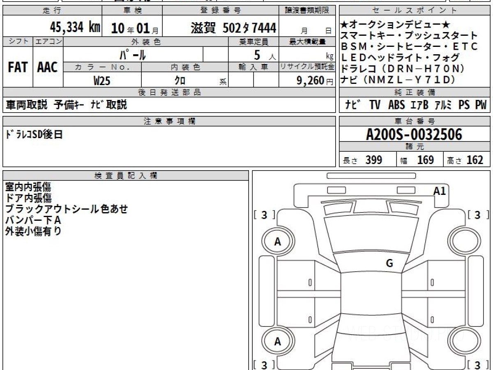Click the ドラレコSD後日 note
This screenshot has width=493, height=370.
point(34,134)
